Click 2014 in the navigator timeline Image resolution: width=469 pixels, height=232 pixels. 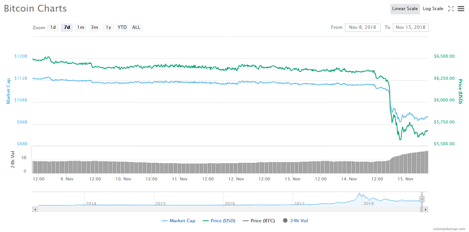91,204
